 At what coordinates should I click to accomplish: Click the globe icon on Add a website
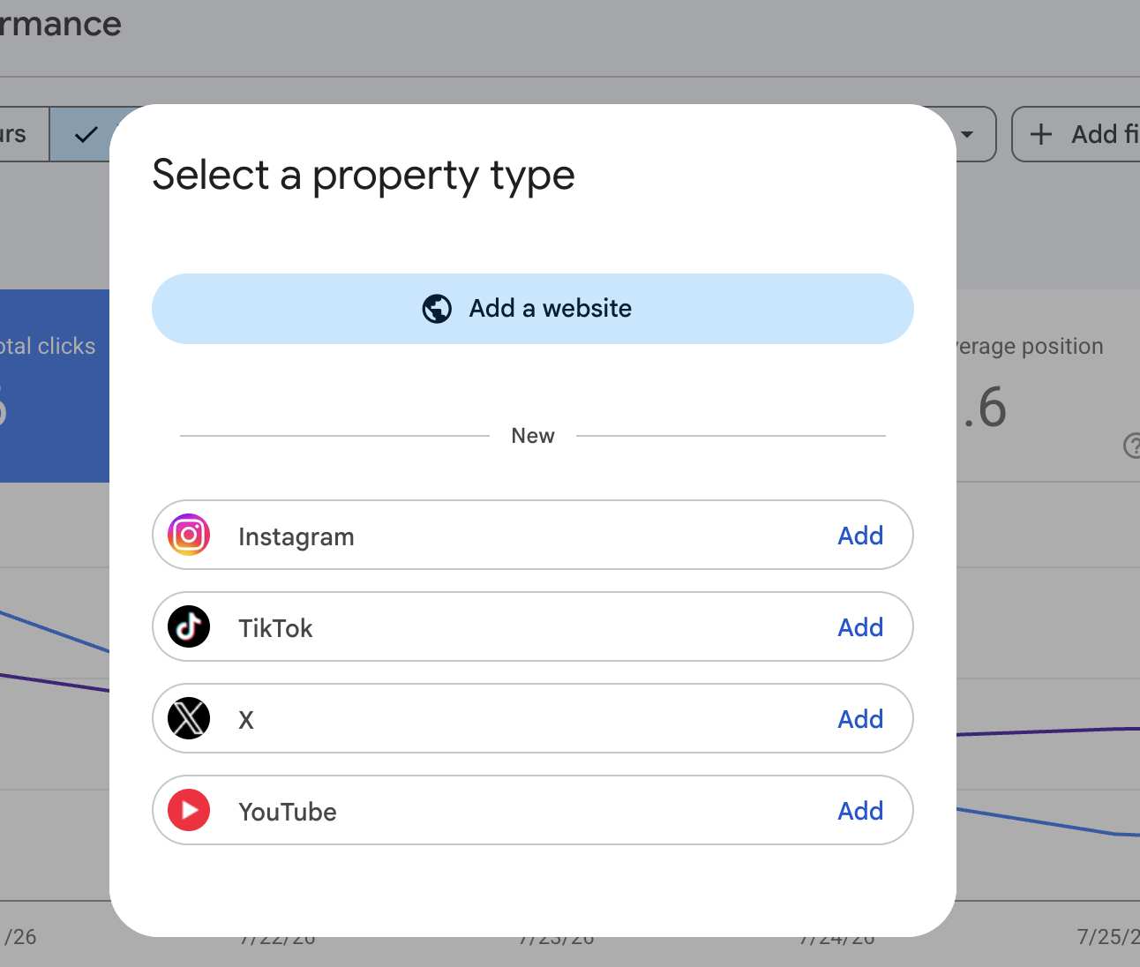[x=437, y=309]
